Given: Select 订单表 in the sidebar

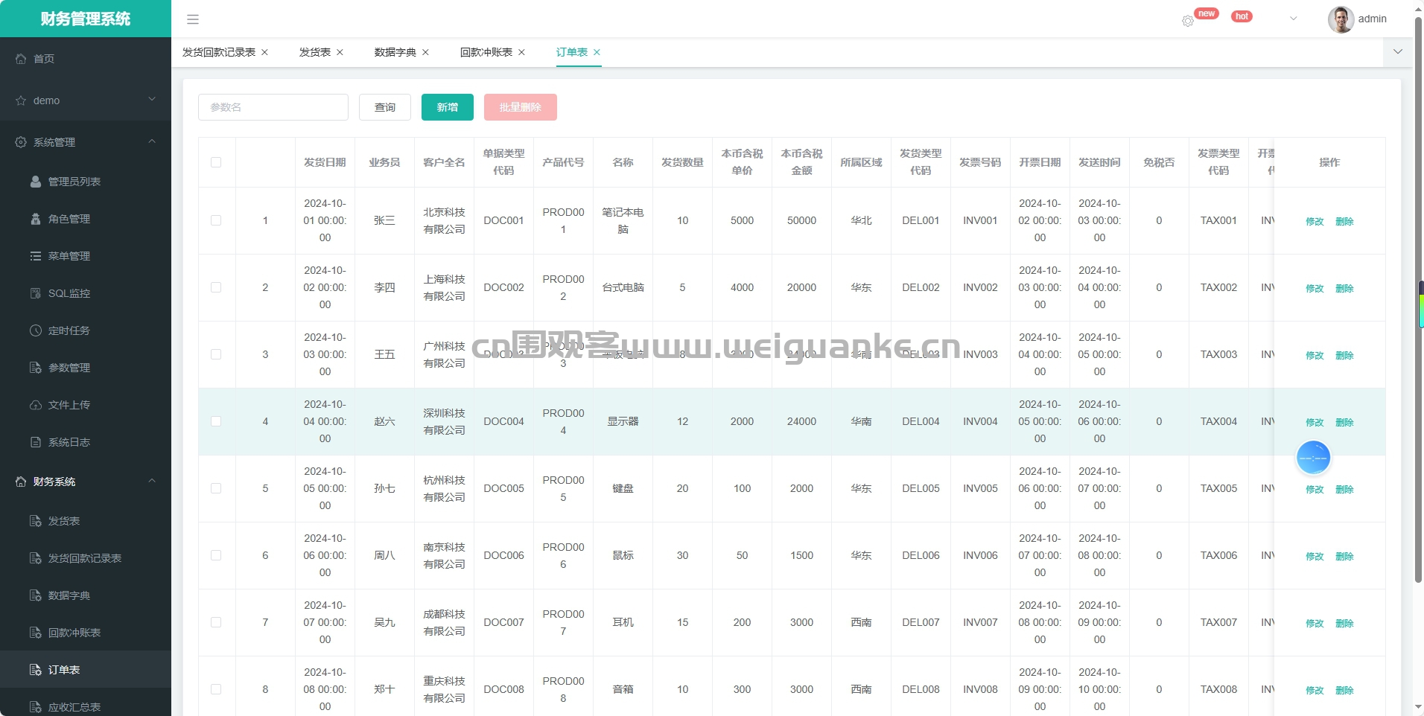Looking at the screenshot, I should click(x=86, y=670).
